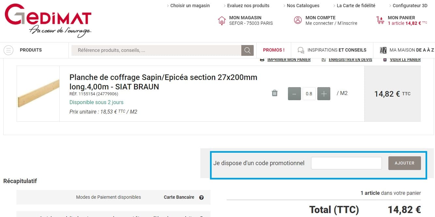Click the Mon Magasin house icon
Viewport: 435px width, 217px height.
click(x=222, y=20)
